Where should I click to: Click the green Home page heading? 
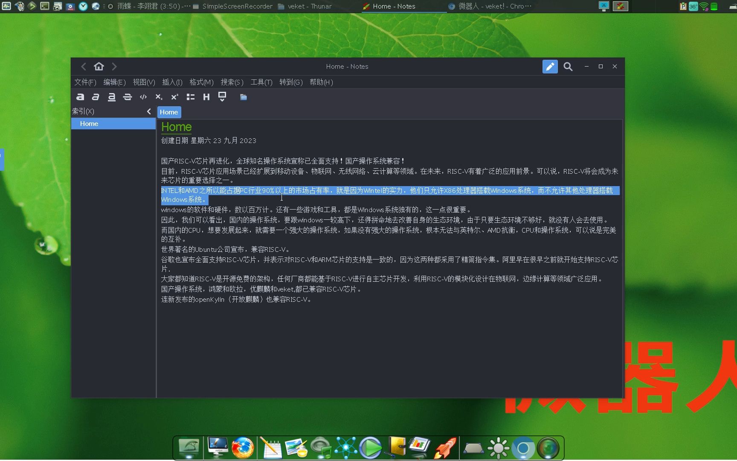(x=177, y=127)
